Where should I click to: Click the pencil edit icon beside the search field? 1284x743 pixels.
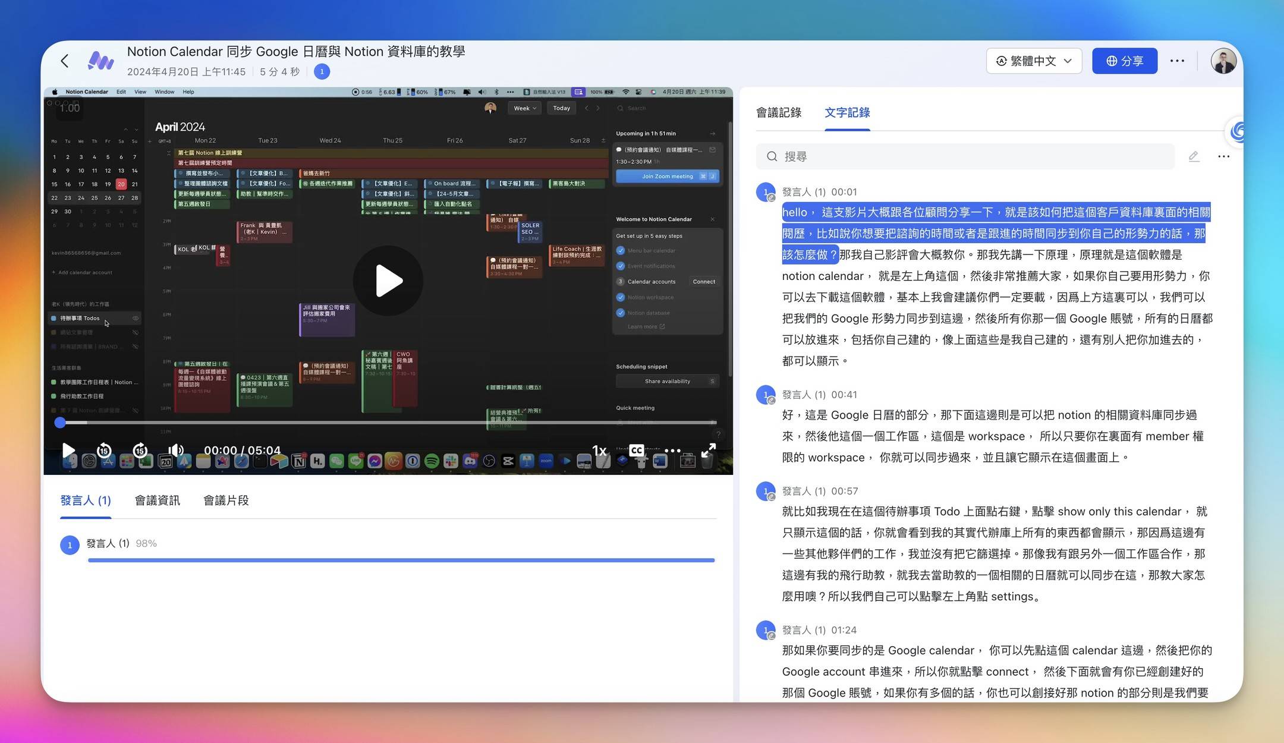click(1194, 156)
